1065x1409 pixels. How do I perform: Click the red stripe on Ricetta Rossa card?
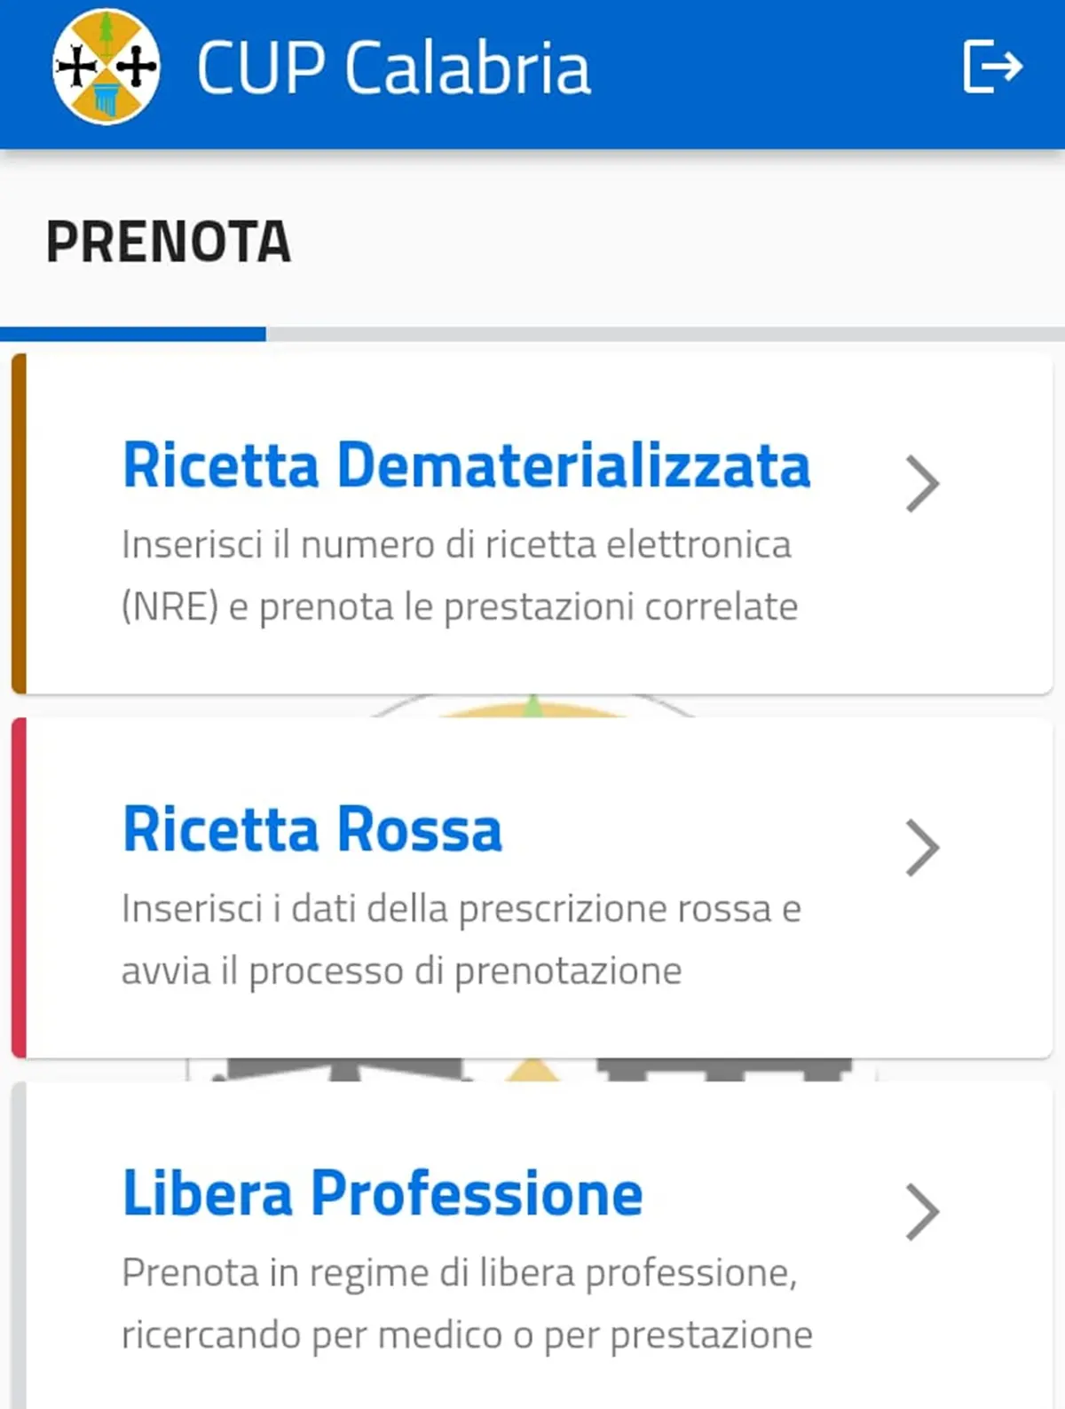19,887
